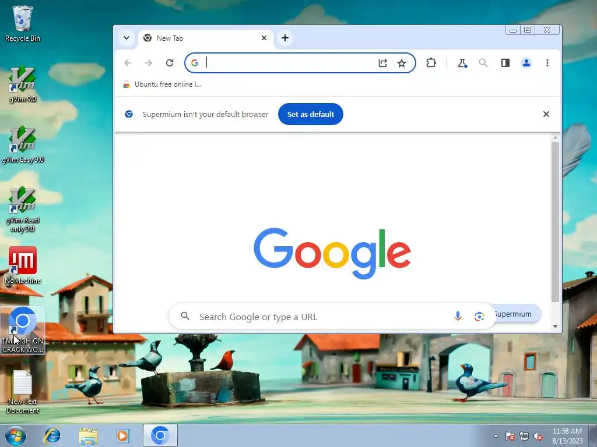Viewport: 597px width, 447px height.
Task: Click the toolbar search magnifier icon
Action: click(x=483, y=63)
